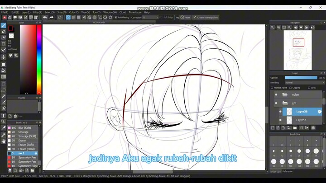Hide the nolan folder layer
The image size is (326, 183).
pyautogui.click(x=276, y=94)
